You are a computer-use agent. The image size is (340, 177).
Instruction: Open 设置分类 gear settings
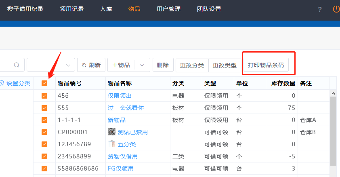coord(15,83)
